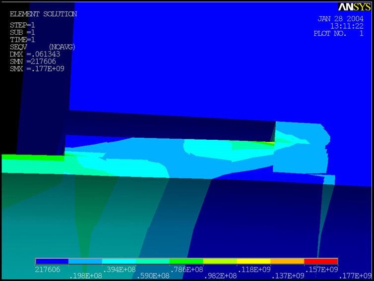Click the SMX =.177E+09 value
This screenshot has height=281, width=374.
(37, 69)
